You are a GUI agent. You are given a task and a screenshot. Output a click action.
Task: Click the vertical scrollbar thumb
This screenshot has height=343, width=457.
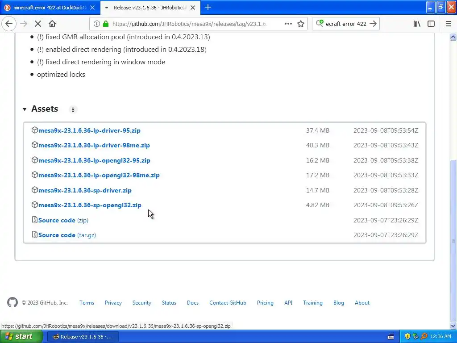pos(453,241)
